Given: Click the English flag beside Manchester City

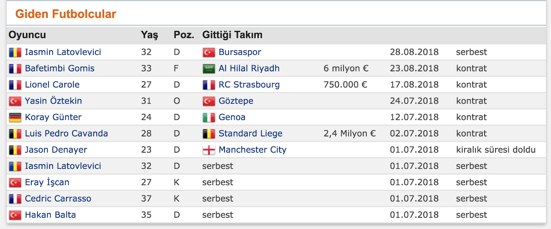Looking at the screenshot, I should pyautogui.click(x=209, y=150).
